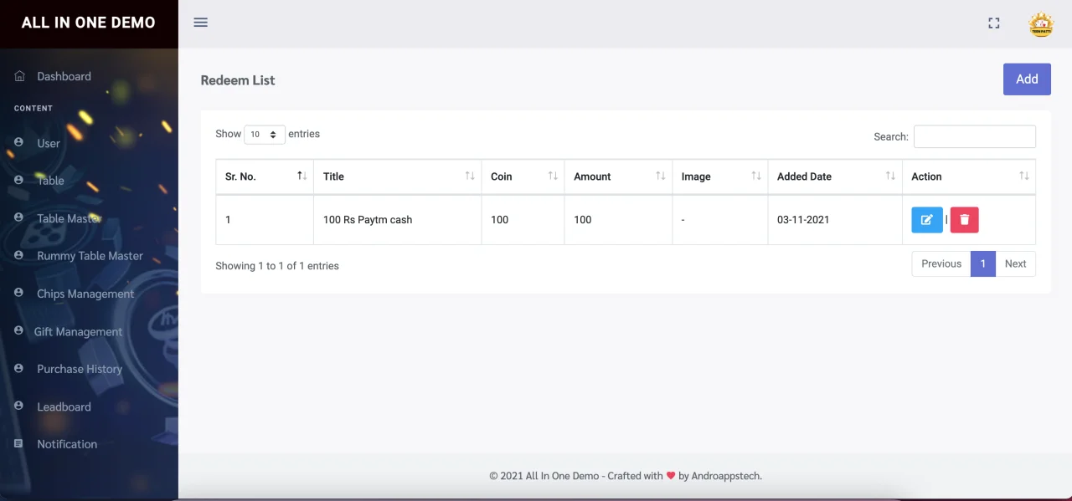The width and height of the screenshot is (1072, 501).
Task: Sort table by Coin column
Action: [523, 176]
